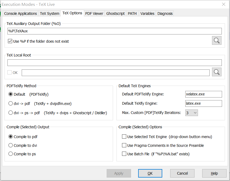Screen dimensions: 230x181
Task: Enable Use Selected TeX Engine checkbox
Action: [124, 137]
